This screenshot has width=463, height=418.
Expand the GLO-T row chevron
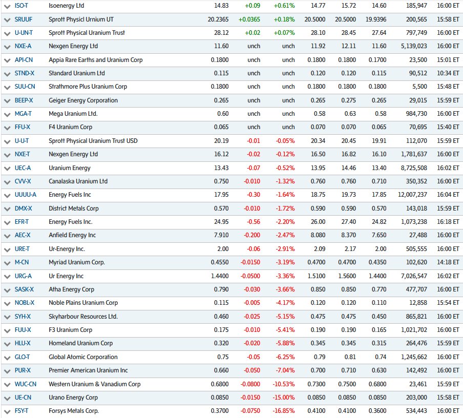point(7,358)
